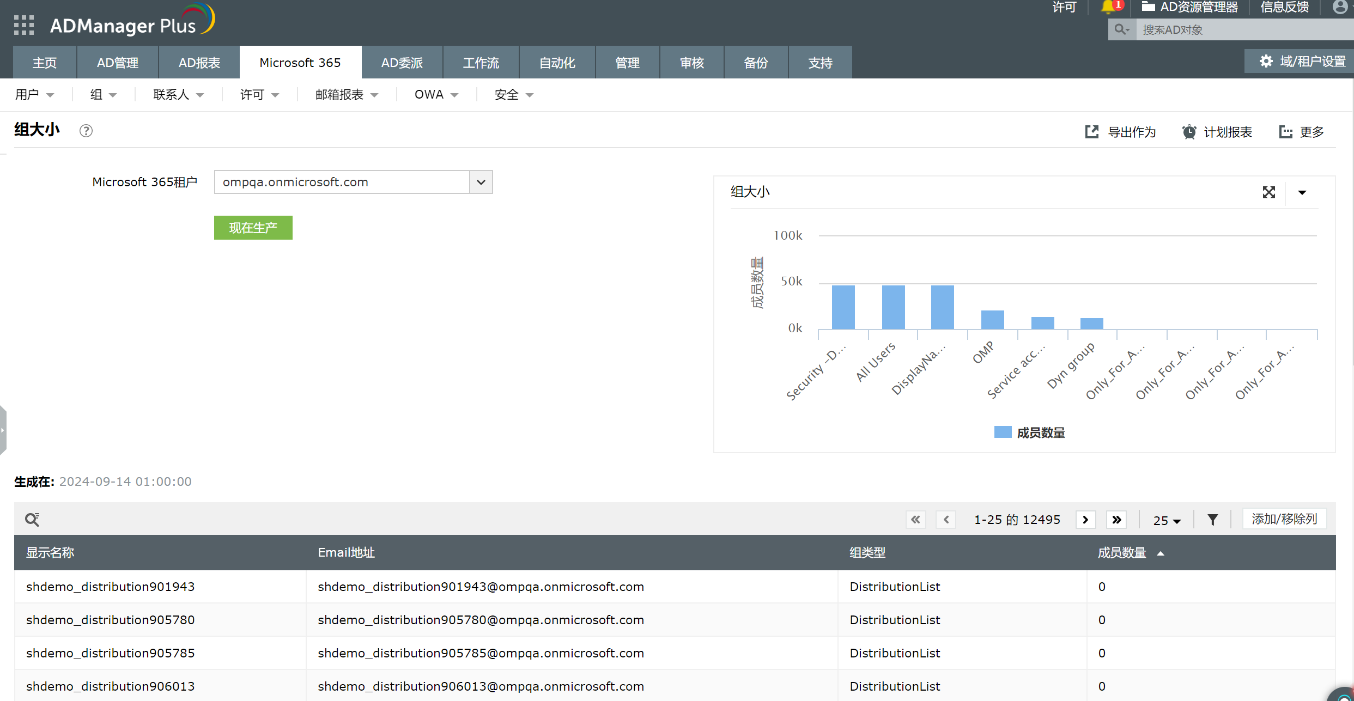
Task: Expand the chart to fullscreen
Action: 1268,192
